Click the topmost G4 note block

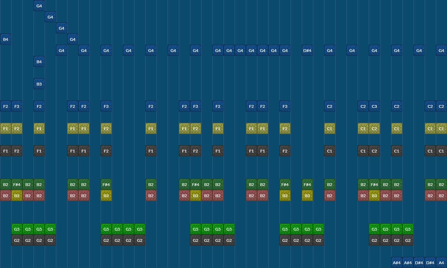39,6
